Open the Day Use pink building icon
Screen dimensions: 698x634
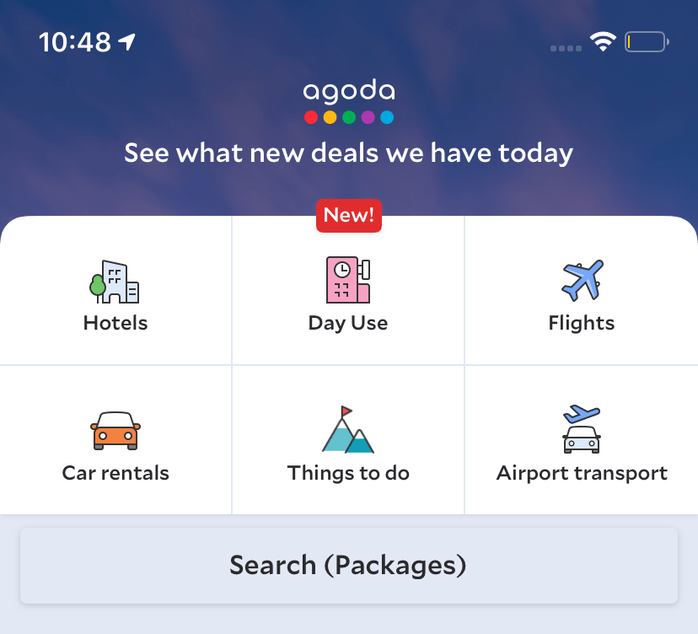348,280
